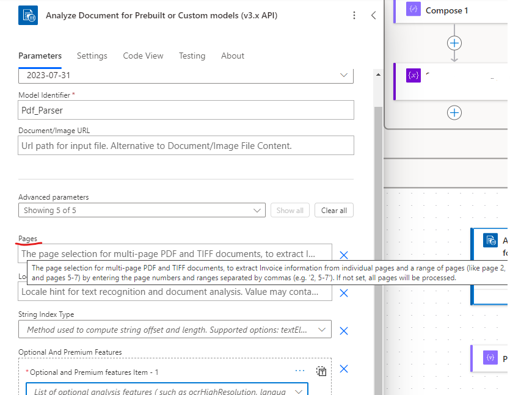Switch to the Testing tab
Viewport: 510px width, 395px height.
point(192,56)
